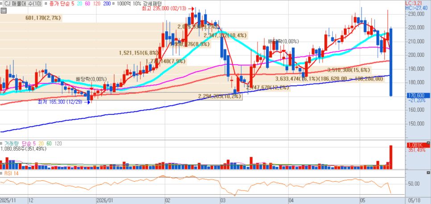The width and height of the screenshot is (431, 204).
Task: Click the 최저 165,300 (12/29) low marker
Action: (x=64, y=102)
